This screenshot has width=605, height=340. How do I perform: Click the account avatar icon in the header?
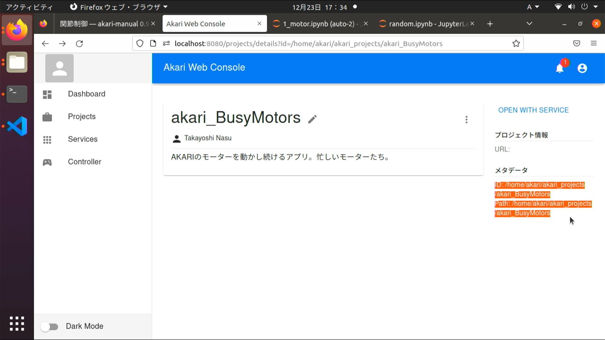582,68
